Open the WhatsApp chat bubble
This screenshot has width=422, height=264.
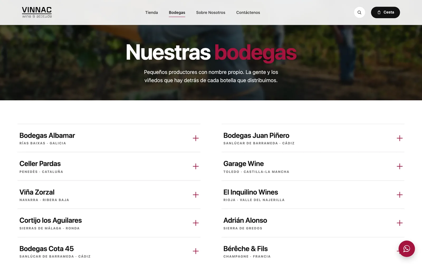point(407,249)
